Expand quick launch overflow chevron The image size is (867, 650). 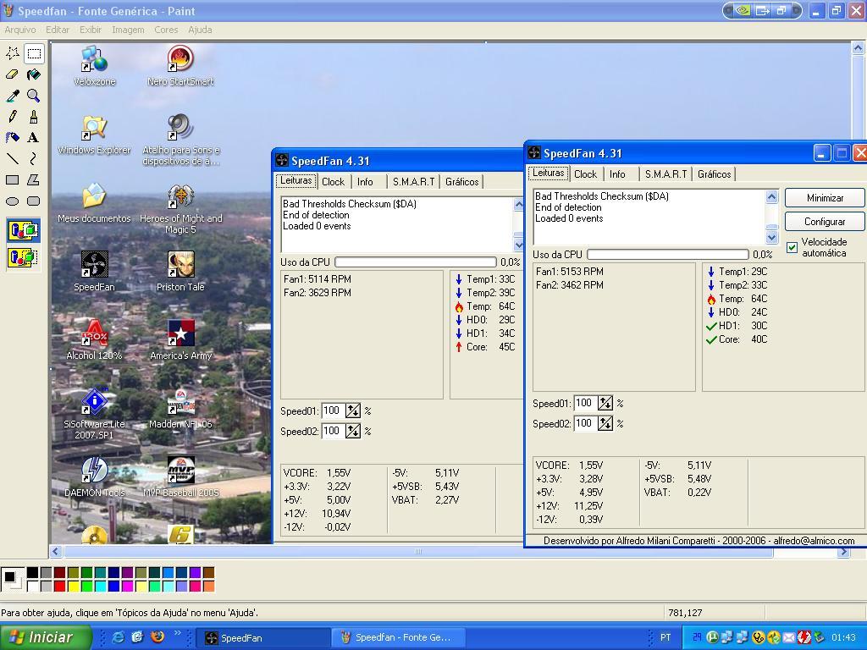(178, 633)
